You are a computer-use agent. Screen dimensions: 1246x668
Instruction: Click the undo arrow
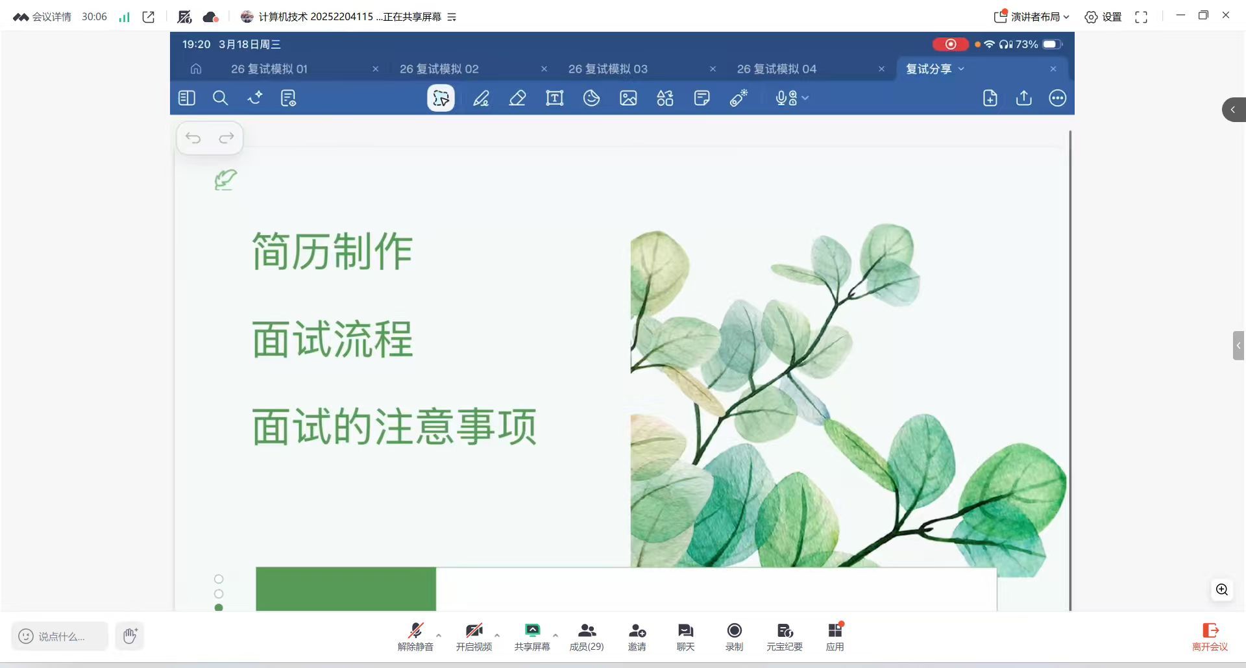coord(193,138)
